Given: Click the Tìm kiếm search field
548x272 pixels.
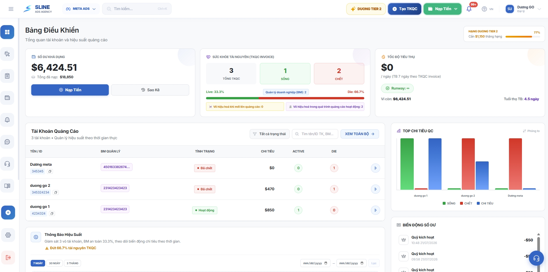Looking at the screenshot, I should [x=137, y=9].
